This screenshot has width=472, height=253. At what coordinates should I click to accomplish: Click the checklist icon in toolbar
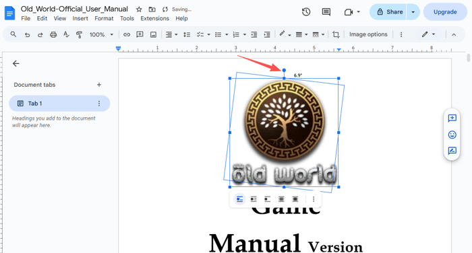(x=200, y=34)
